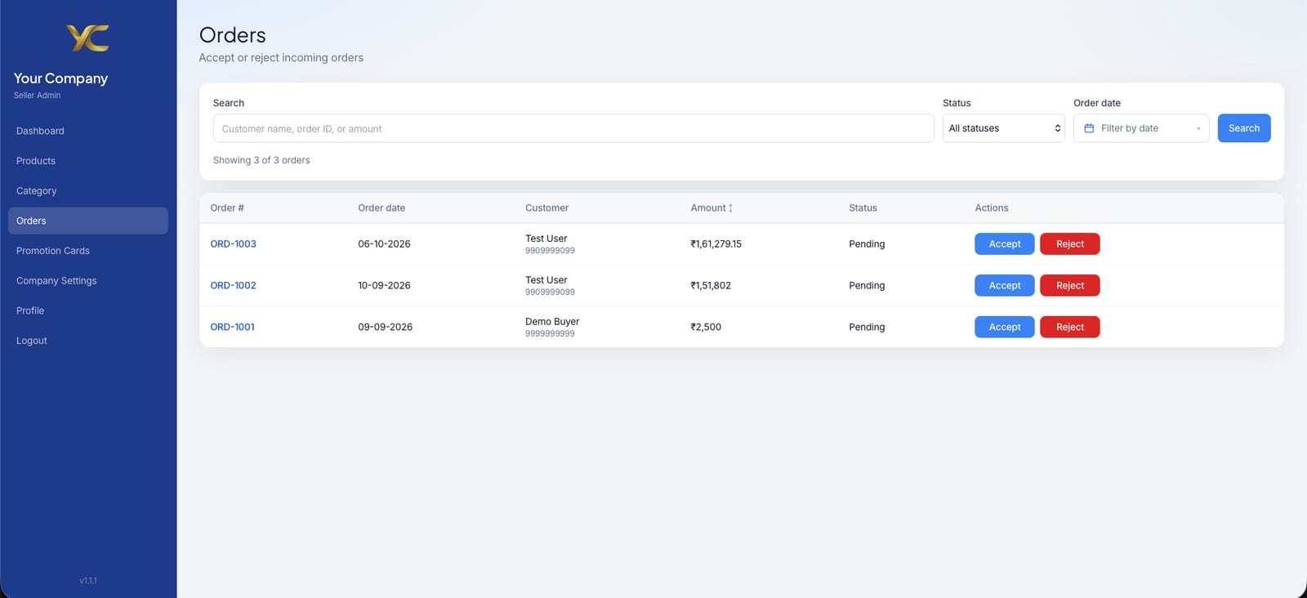
Task: Log out via the Logout item
Action: (x=88, y=341)
